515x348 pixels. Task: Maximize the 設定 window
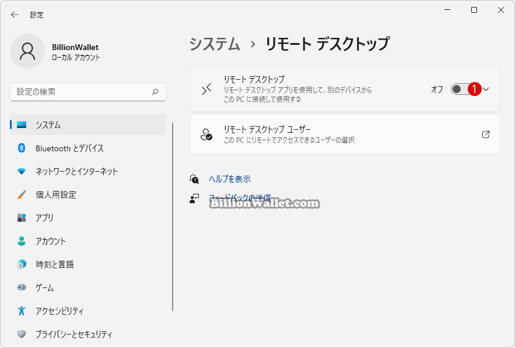pos(474,10)
